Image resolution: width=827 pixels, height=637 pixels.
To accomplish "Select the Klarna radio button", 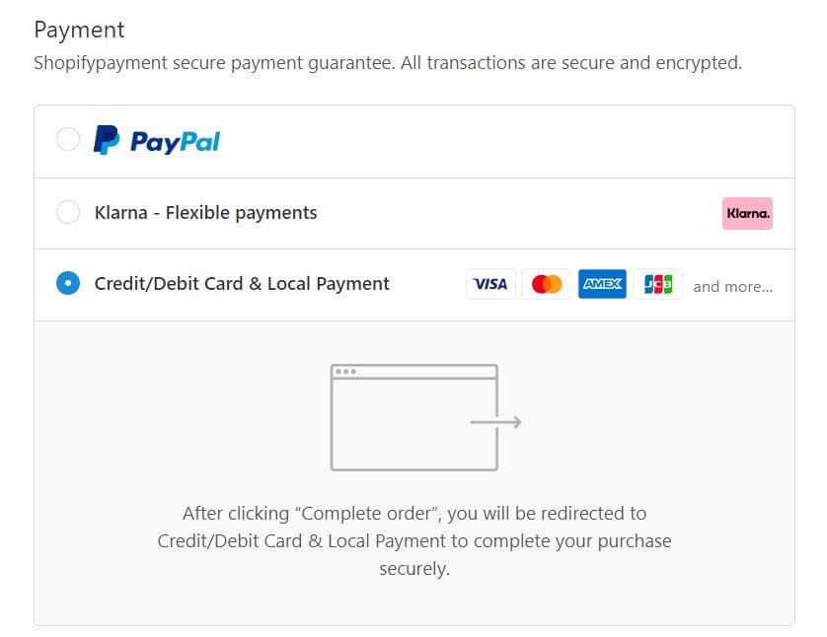I will [68, 212].
